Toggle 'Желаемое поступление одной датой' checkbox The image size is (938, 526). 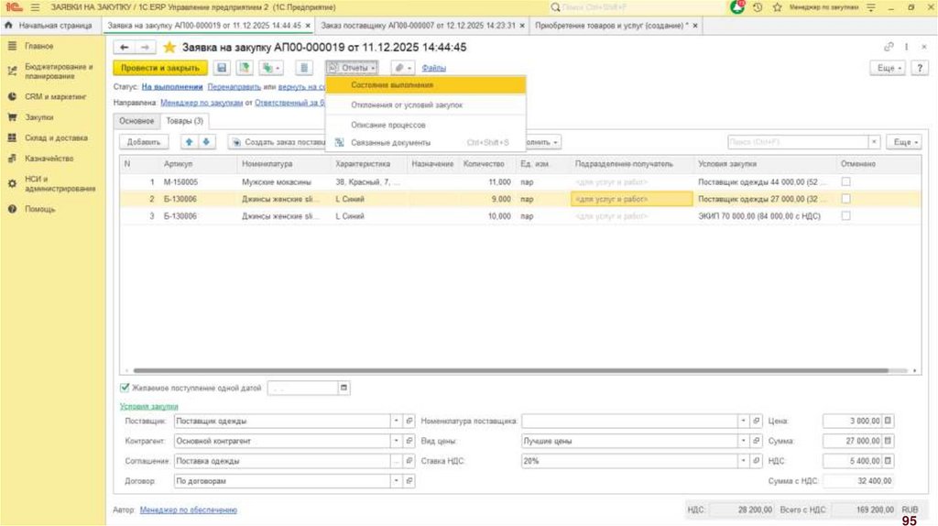pos(125,389)
